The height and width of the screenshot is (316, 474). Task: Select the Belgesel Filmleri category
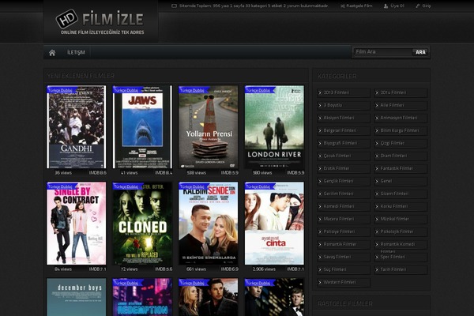click(x=344, y=130)
